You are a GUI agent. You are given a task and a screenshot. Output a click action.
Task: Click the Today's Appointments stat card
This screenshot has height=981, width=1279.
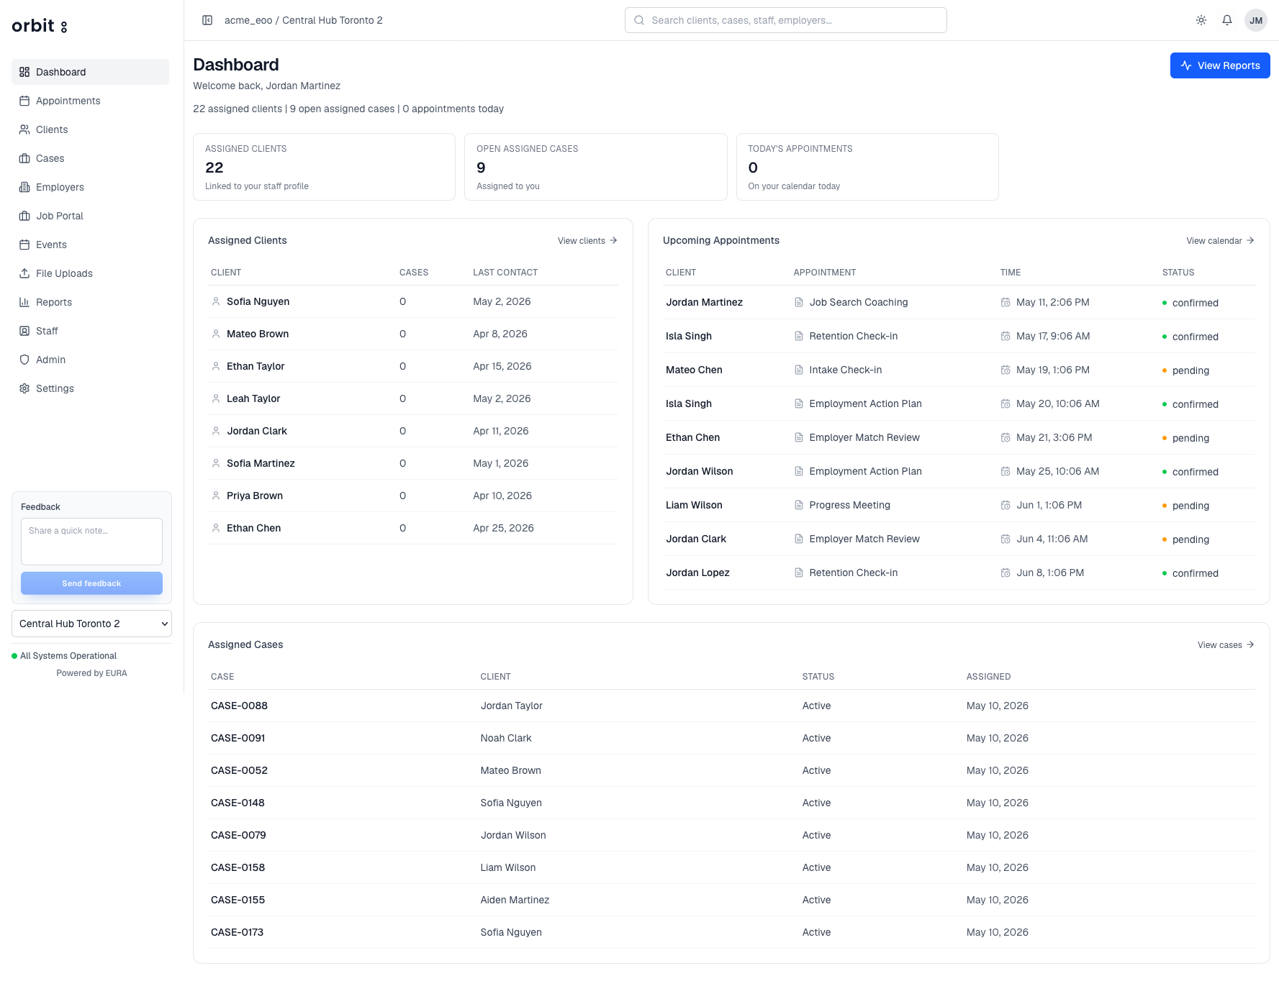pos(867,167)
